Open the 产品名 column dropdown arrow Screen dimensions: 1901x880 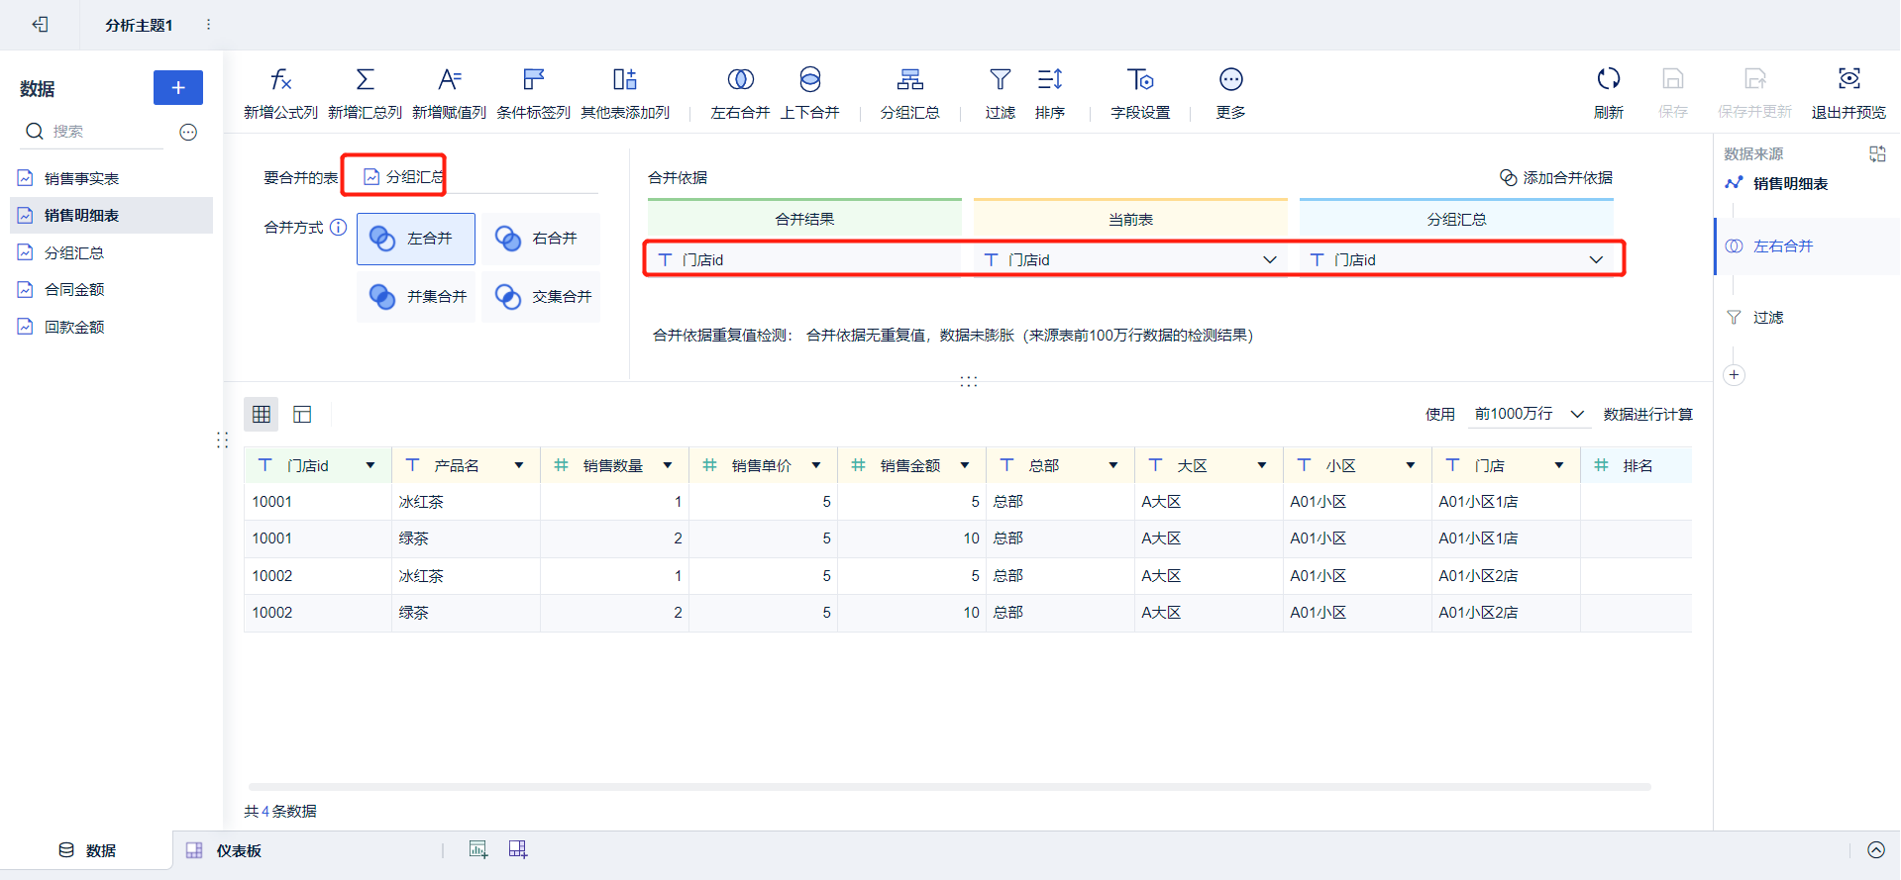tap(519, 465)
